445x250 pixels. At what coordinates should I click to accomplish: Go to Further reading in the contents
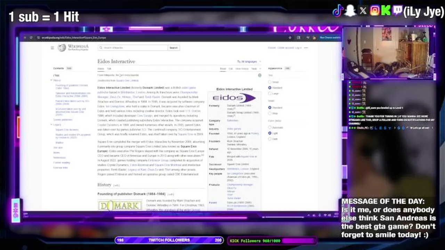tap(62, 162)
